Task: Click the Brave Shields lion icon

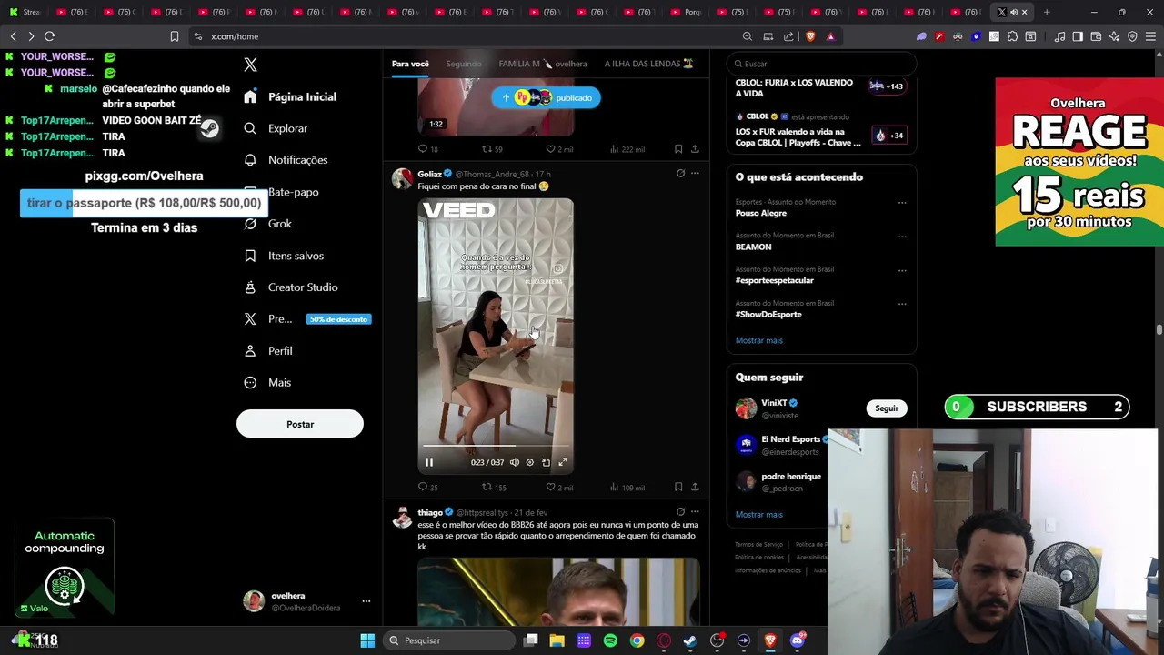Action: pos(810,36)
